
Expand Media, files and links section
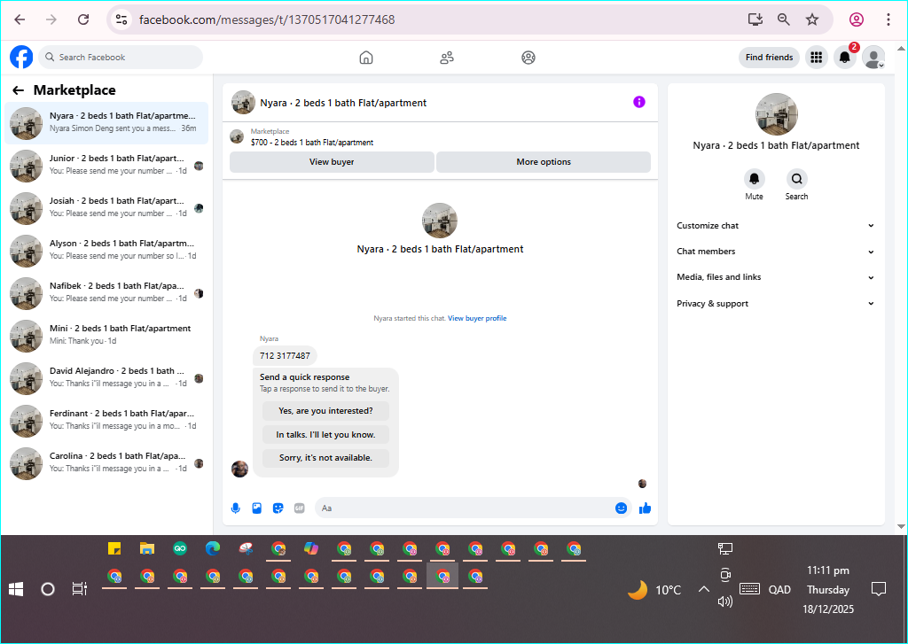click(775, 277)
